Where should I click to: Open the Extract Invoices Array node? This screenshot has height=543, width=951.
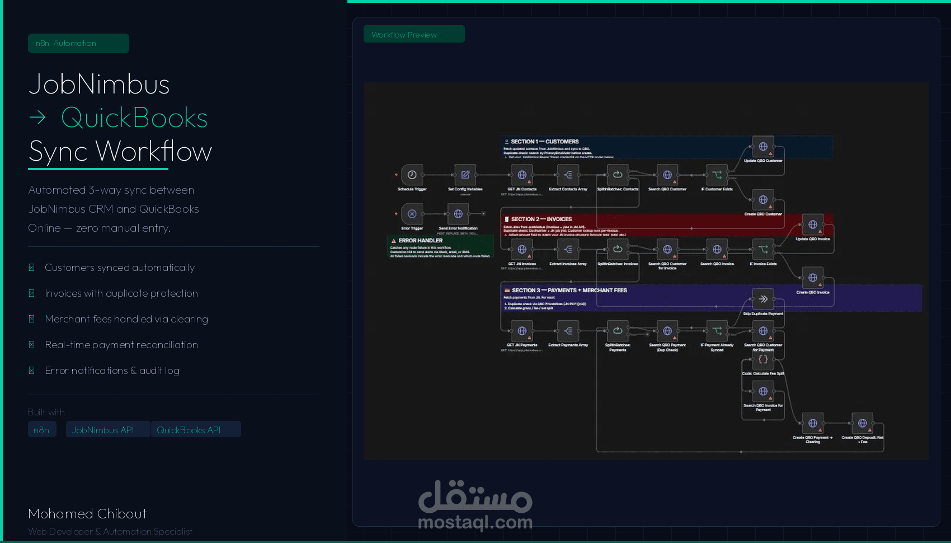tap(568, 249)
